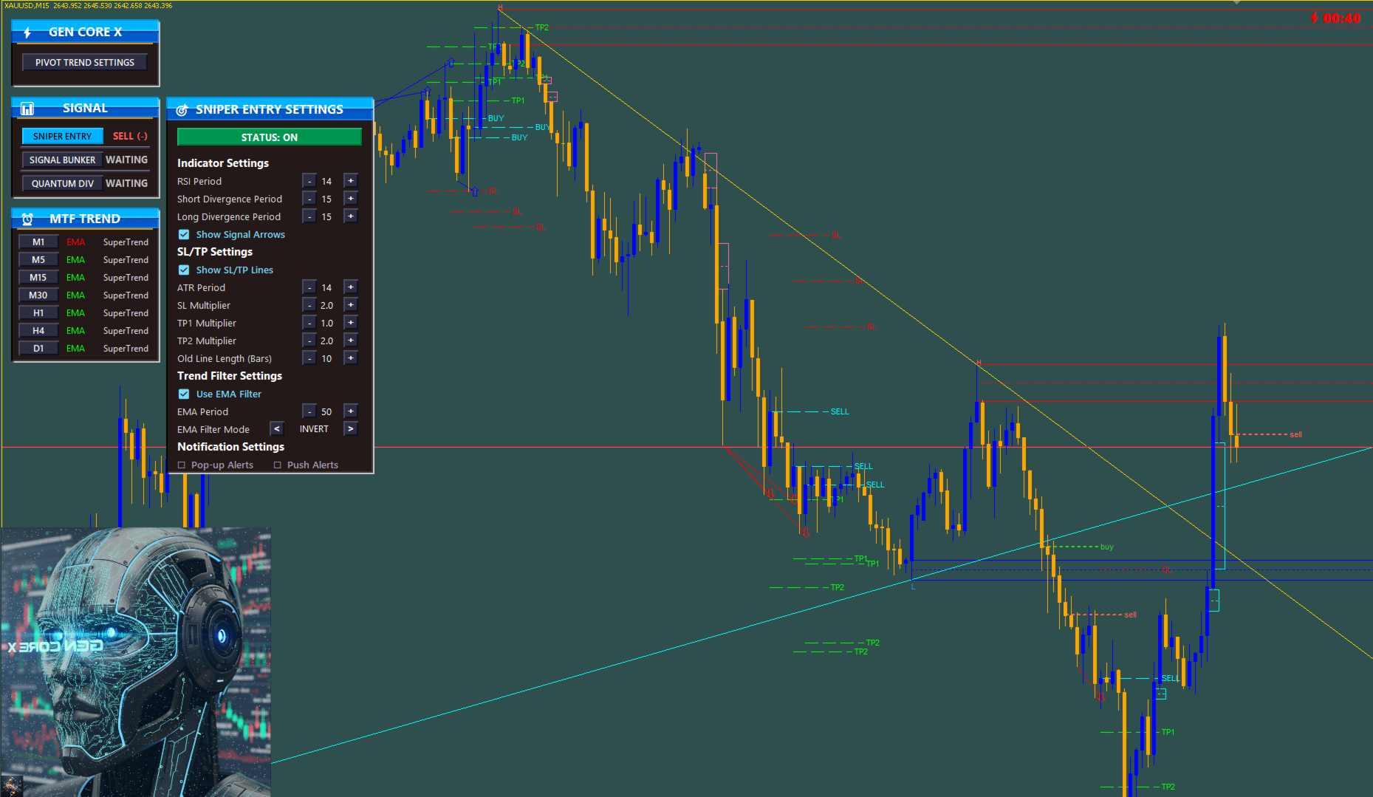The image size is (1373, 797).
Task: Open PIVOT TREND SETTINGS
Action: (85, 63)
